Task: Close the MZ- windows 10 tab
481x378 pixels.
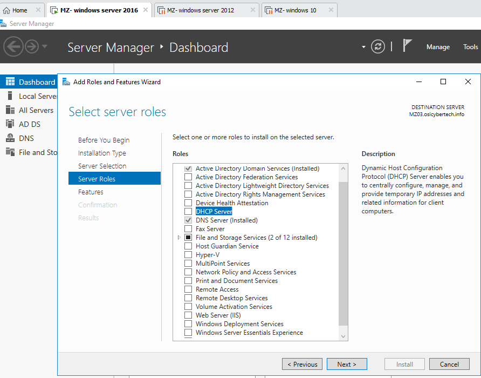Action: (x=331, y=10)
